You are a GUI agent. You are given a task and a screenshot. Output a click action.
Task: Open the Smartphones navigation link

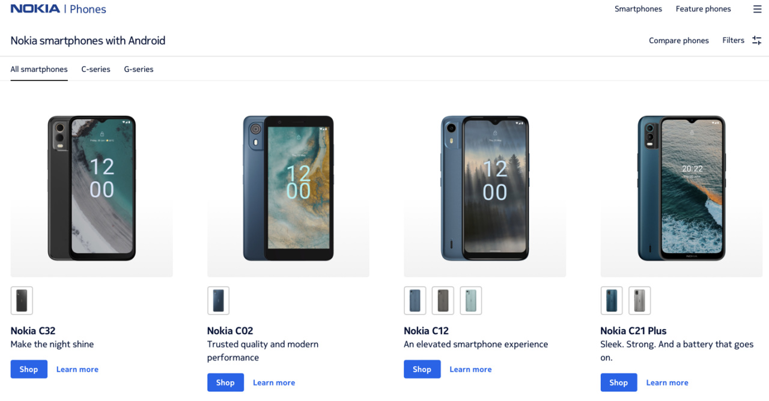[638, 9]
